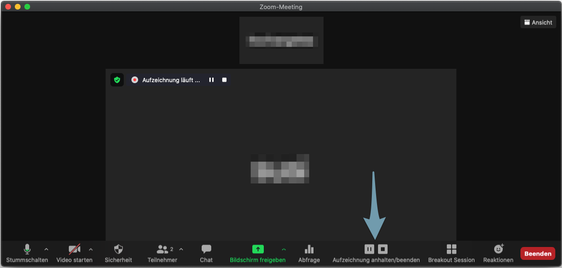Expand audio options arrow beside microphone
Screen dimensions: 562x268
[46, 249]
